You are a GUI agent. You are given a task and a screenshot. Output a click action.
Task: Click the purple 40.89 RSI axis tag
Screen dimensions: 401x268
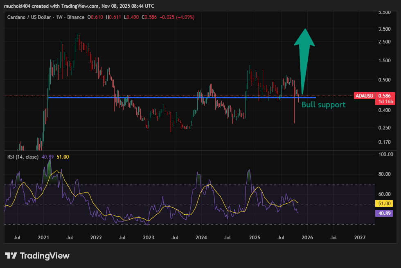[x=383, y=213]
